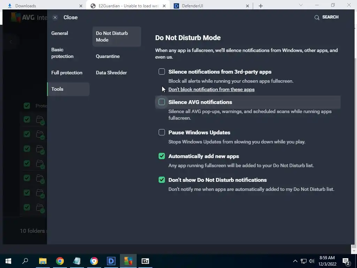Click the download icon on Downloads tab

pos(9,6)
